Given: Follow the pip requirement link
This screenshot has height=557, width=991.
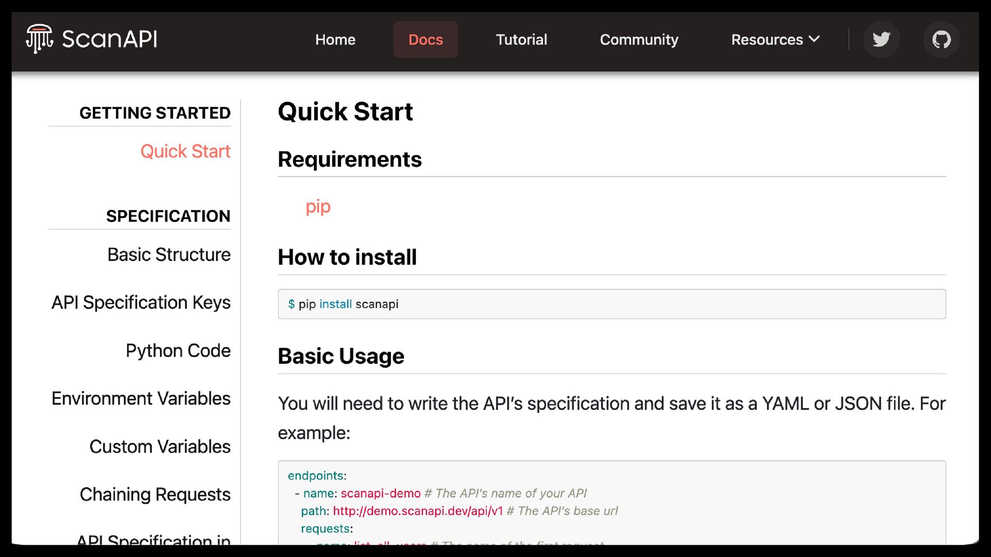Looking at the screenshot, I should click(318, 207).
